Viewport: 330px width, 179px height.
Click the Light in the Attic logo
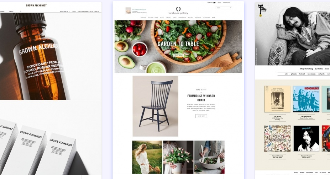(x=262, y=10)
